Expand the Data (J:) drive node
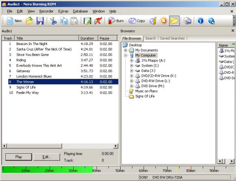 [132, 71]
